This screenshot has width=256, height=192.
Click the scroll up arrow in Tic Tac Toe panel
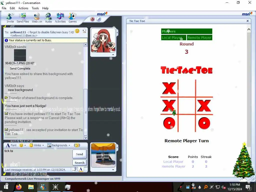249,30
